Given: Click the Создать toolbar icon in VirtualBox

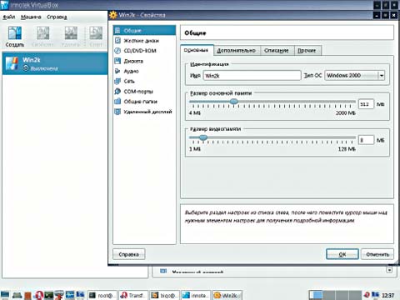Looking at the screenshot, I should pos(14,37).
